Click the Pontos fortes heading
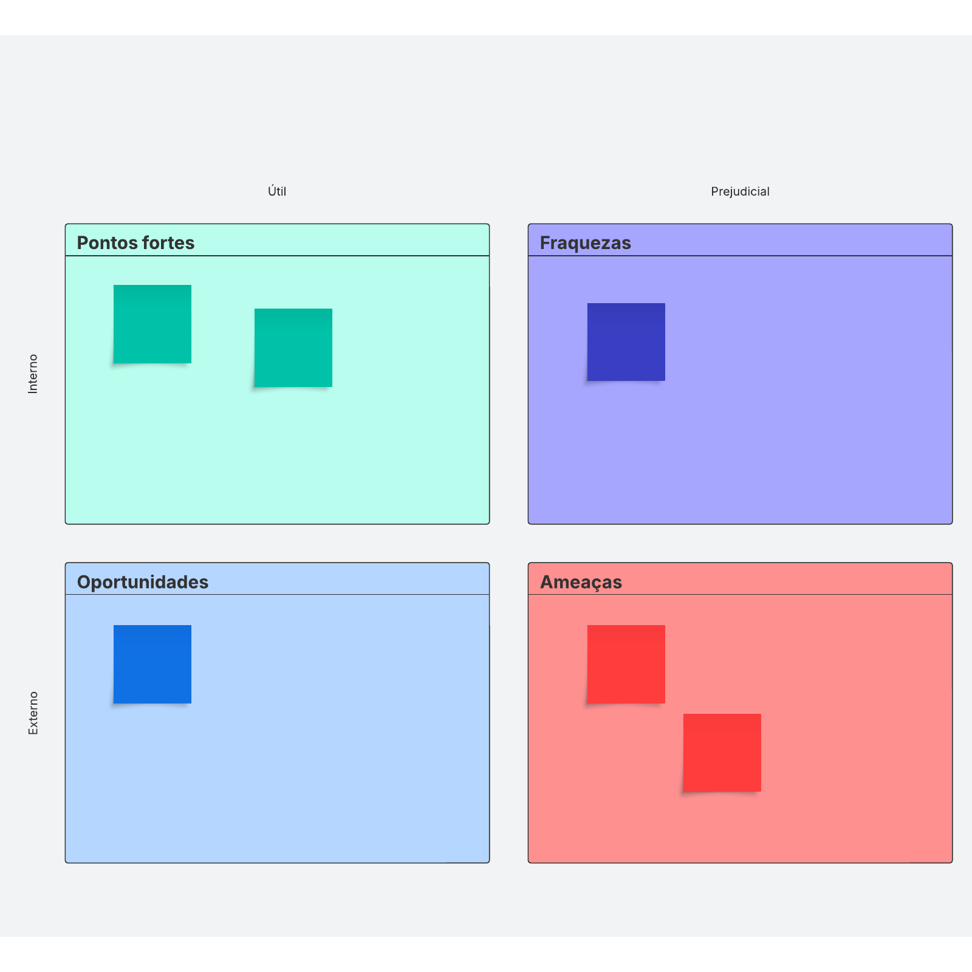 (x=135, y=242)
